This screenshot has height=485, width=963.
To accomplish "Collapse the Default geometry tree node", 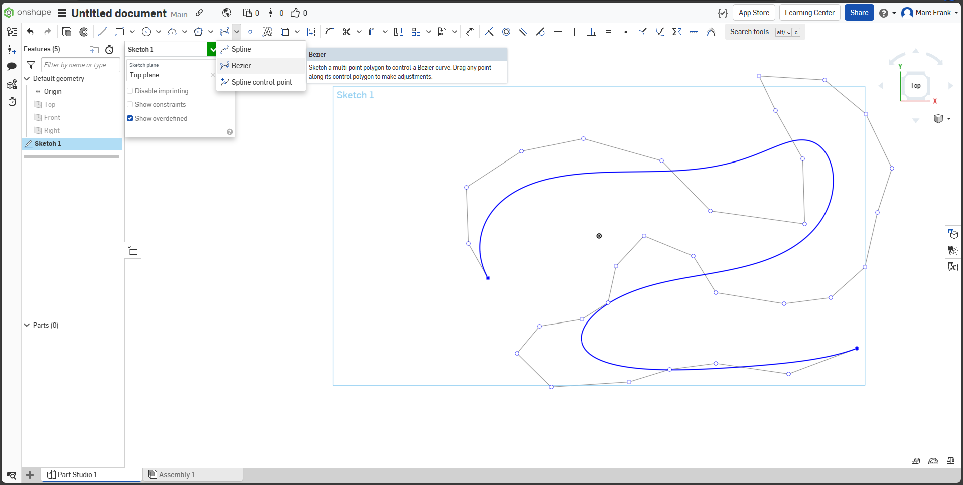I will (27, 78).
